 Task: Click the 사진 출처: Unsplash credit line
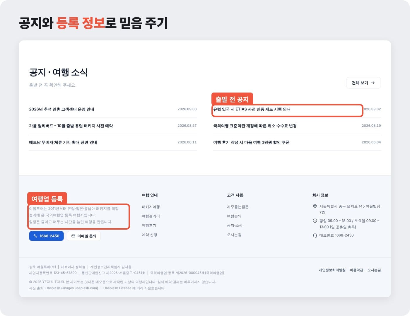97,288
